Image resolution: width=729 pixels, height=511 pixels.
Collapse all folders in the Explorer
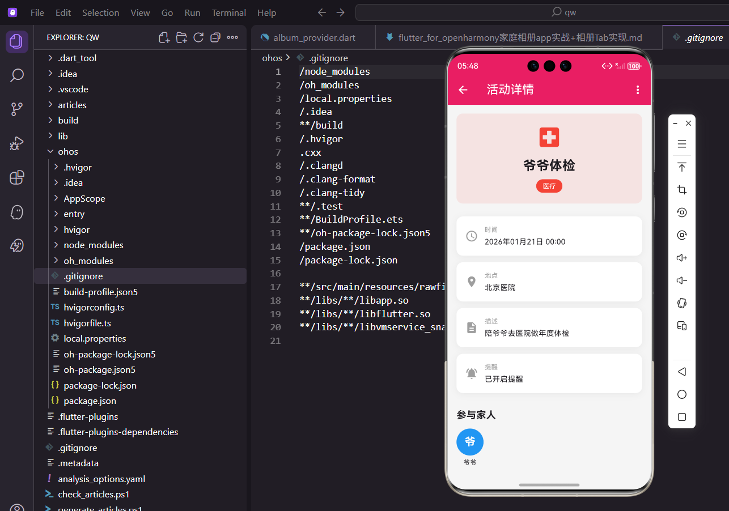click(215, 36)
